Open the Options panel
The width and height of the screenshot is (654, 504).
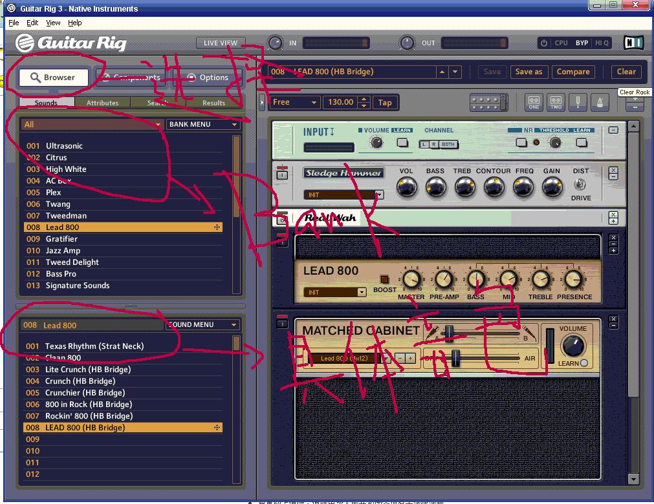click(x=208, y=78)
